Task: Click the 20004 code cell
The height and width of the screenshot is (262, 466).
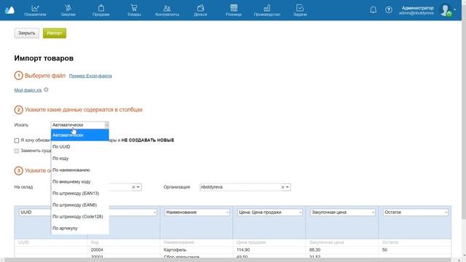Action: [97, 250]
